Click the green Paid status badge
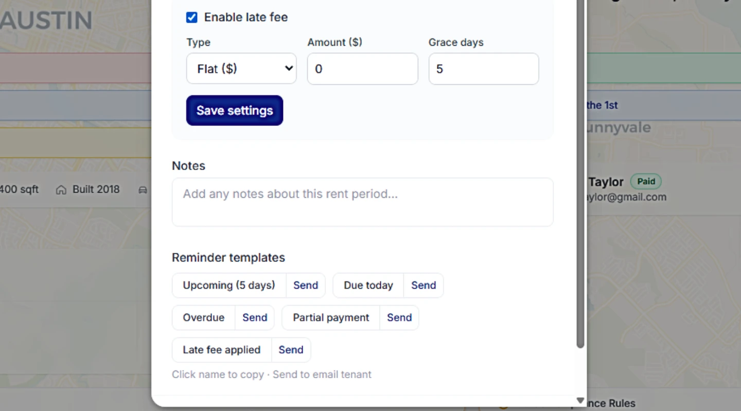Image resolution: width=741 pixels, height=411 pixels. point(646,181)
